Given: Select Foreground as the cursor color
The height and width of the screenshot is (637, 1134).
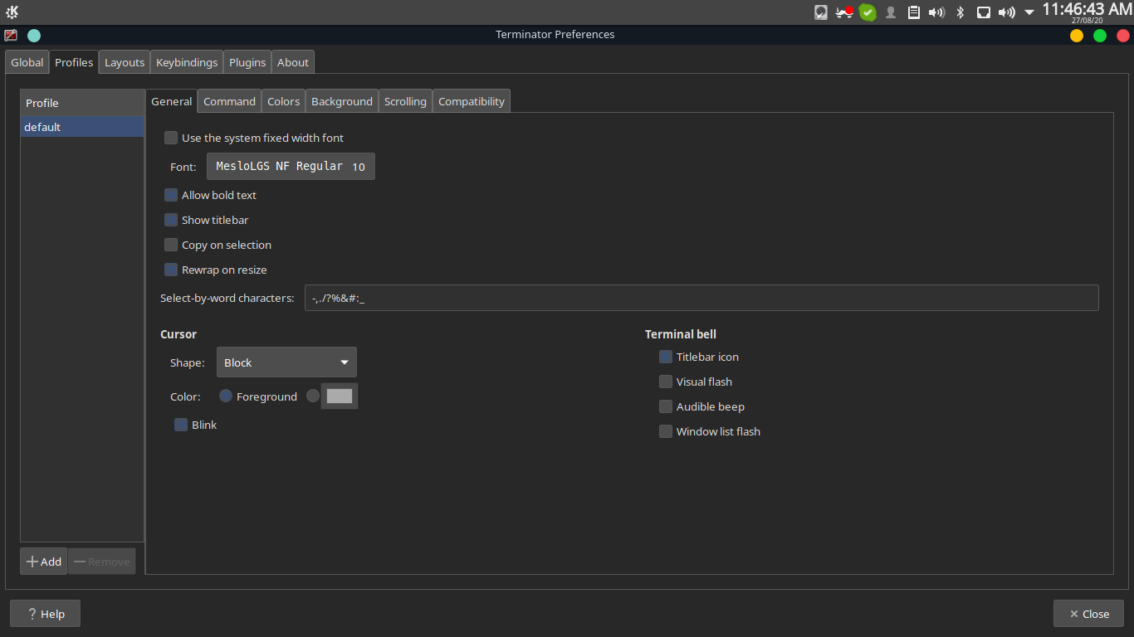Looking at the screenshot, I should pos(226,396).
